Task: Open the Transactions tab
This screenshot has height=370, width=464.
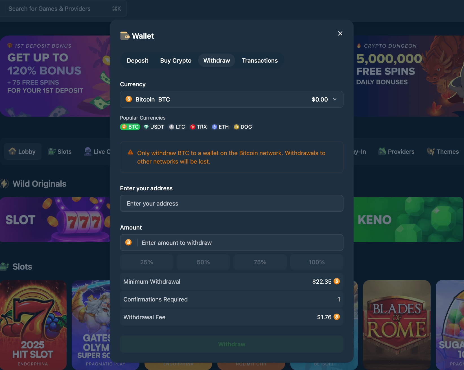Action: (260, 60)
